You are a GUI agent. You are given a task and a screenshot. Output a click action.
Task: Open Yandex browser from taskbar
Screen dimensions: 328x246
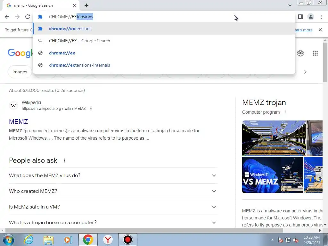click(108, 240)
